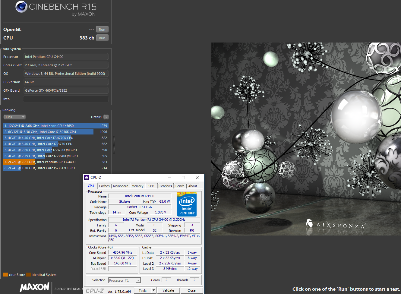Click the Intel Inside Pentium badge
The image size is (401, 294).
pyautogui.click(x=187, y=204)
